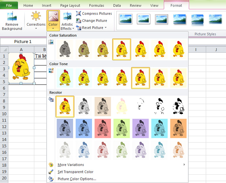This screenshot has height=183, width=226.
Task: Choose first simple frame picture style
Action: (126, 19)
